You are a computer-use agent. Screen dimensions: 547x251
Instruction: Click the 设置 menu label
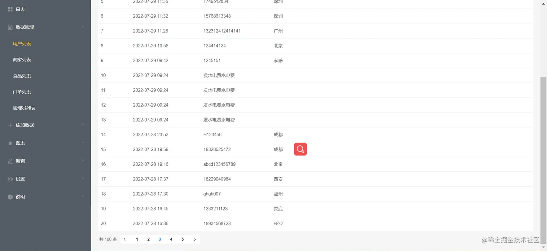tap(20, 179)
